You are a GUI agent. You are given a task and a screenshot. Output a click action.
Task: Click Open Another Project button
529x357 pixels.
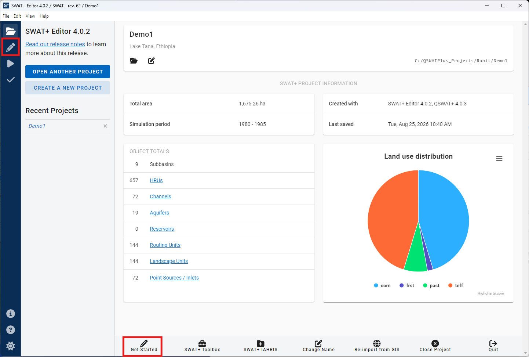tap(68, 72)
